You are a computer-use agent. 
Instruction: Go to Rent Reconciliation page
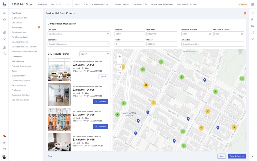point(20,37)
